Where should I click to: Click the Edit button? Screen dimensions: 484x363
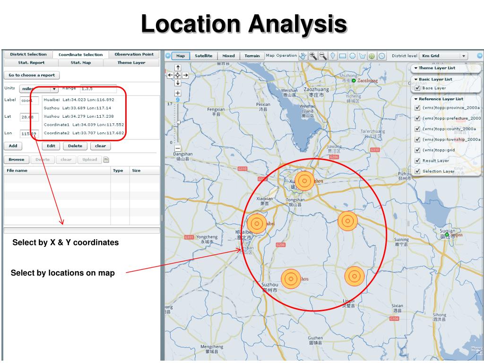pos(51,146)
